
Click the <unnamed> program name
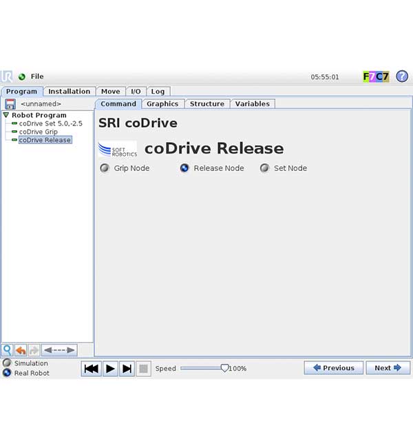click(41, 104)
